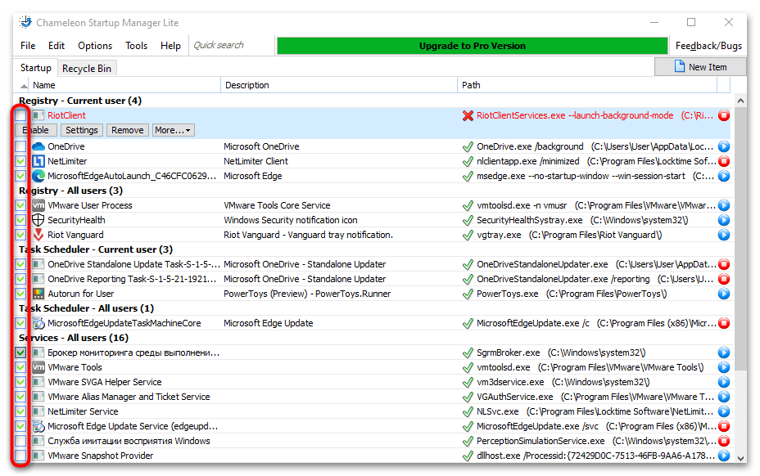Image resolution: width=760 pixels, height=476 pixels.
Task: Tick the RiotClient checkbox
Action: coord(20,116)
